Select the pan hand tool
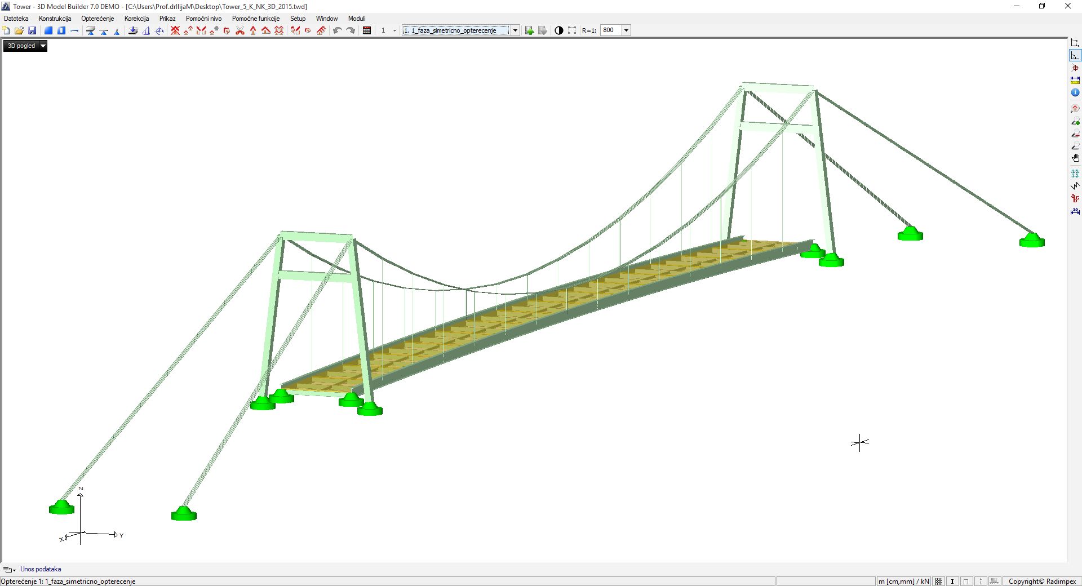 [x=1075, y=158]
